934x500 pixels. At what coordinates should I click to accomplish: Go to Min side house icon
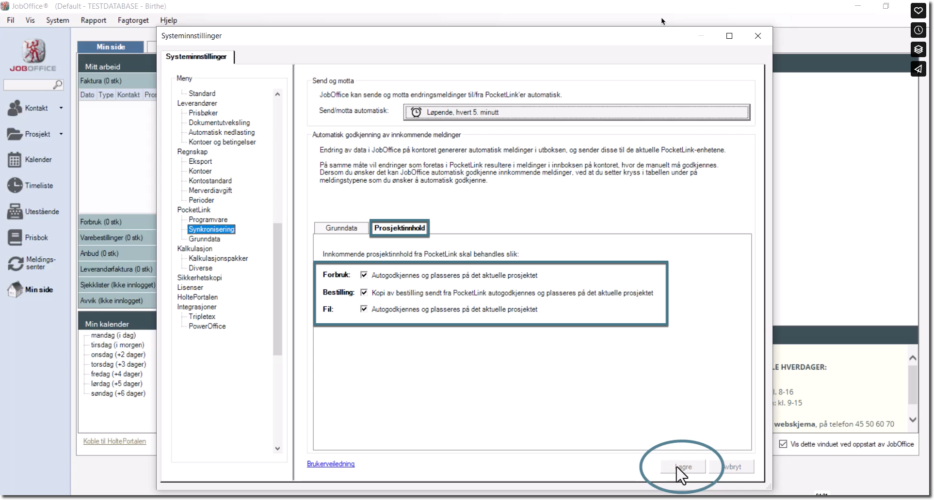15,290
